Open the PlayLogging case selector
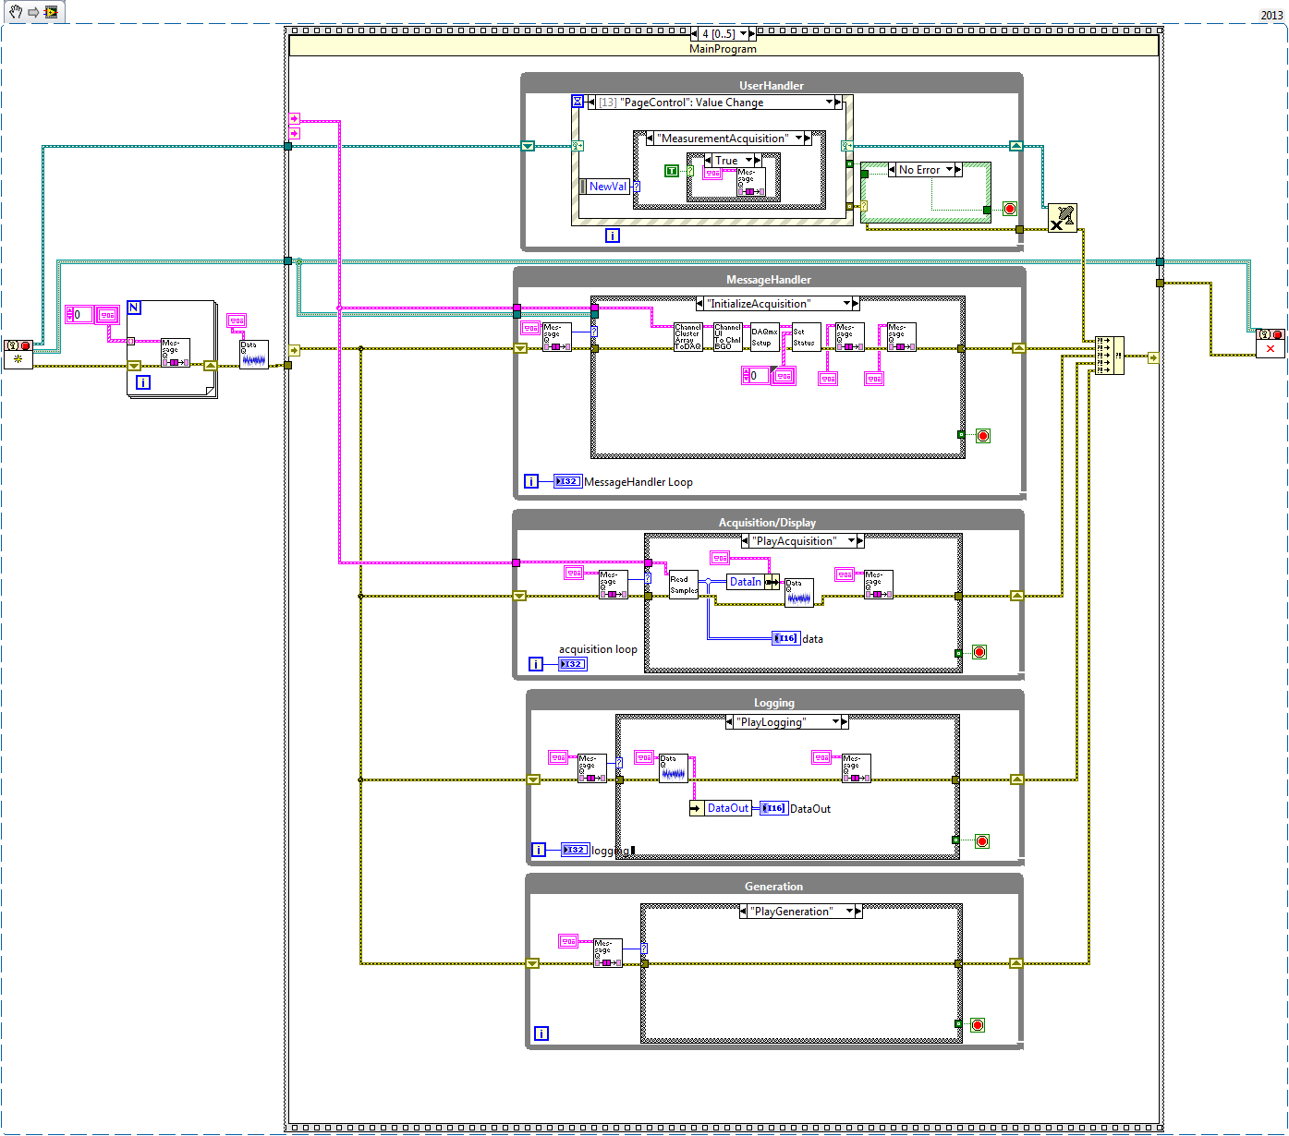 point(787,722)
